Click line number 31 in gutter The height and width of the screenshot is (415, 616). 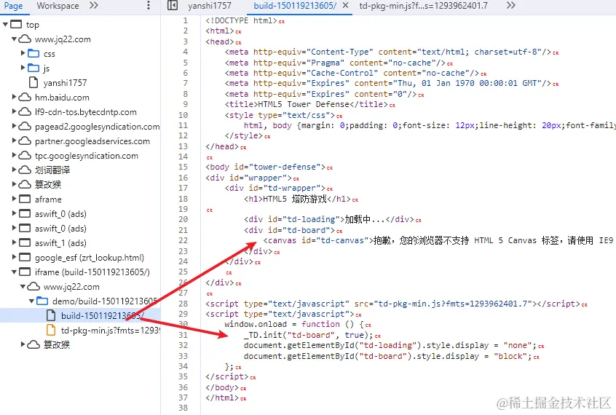[x=183, y=335]
